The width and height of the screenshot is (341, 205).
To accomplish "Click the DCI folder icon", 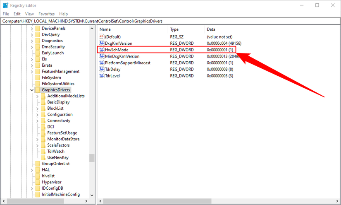I will click(43, 127).
